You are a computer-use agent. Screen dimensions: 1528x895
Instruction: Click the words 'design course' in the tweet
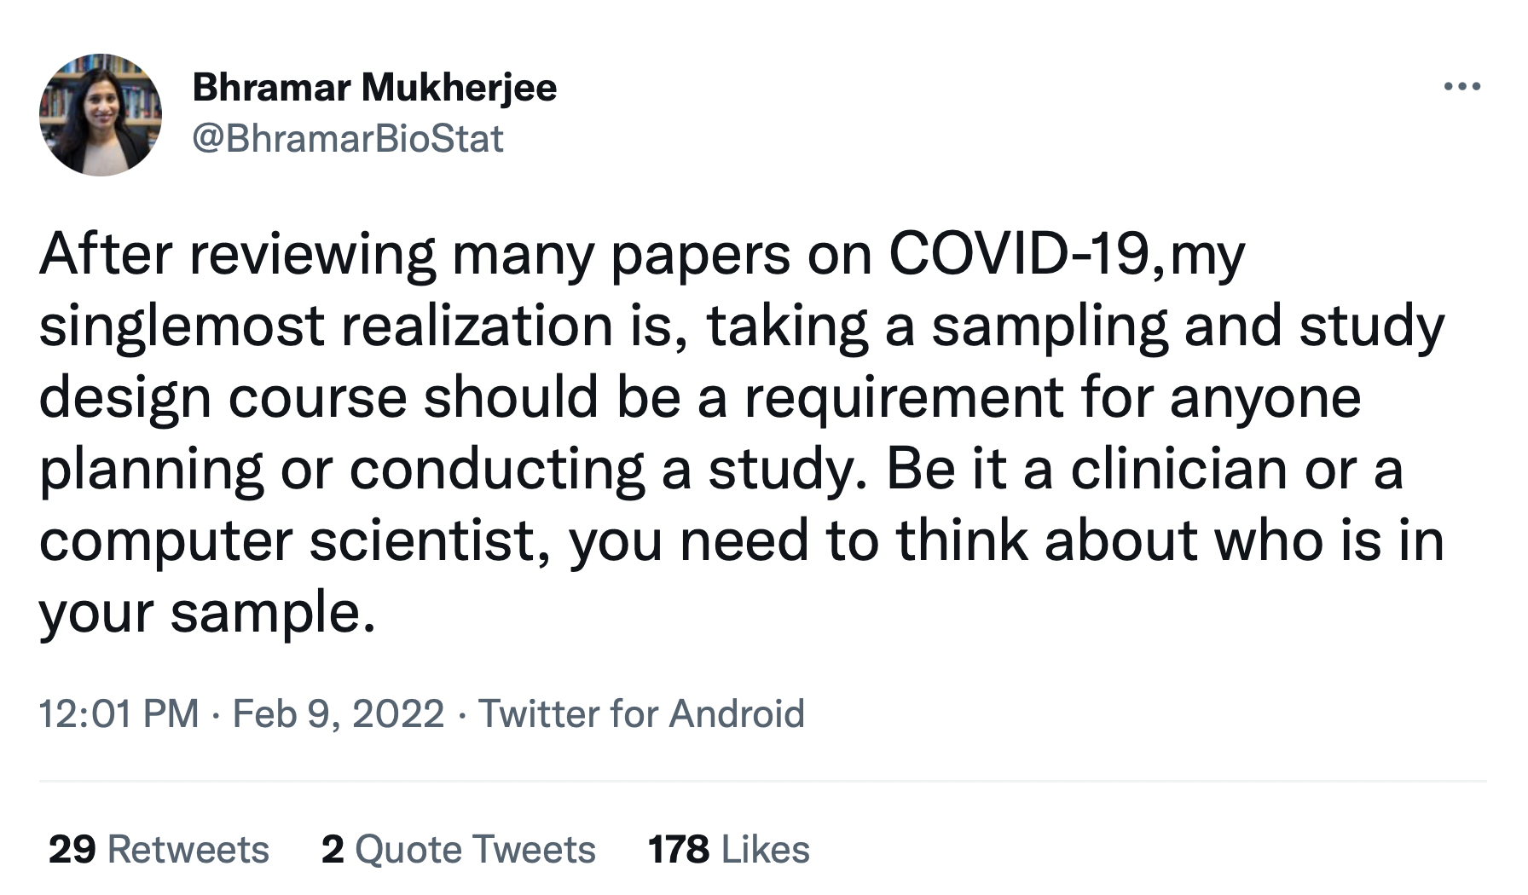point(223,397)
